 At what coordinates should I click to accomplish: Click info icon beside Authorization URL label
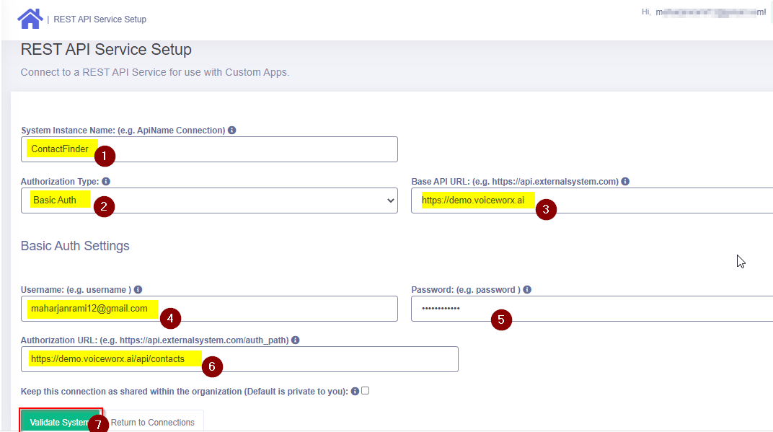tap(296, 340)
